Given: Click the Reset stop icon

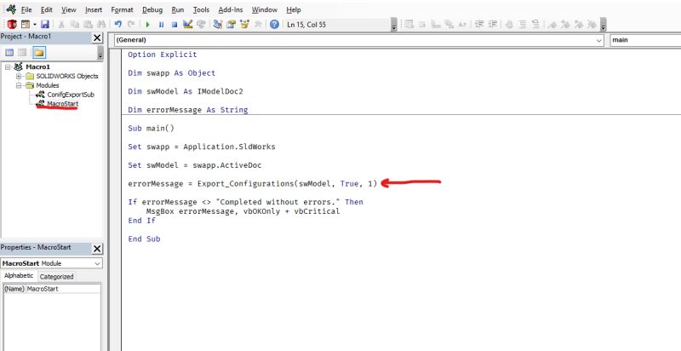Looking at the screenshot, I should (x=175, y=25).
